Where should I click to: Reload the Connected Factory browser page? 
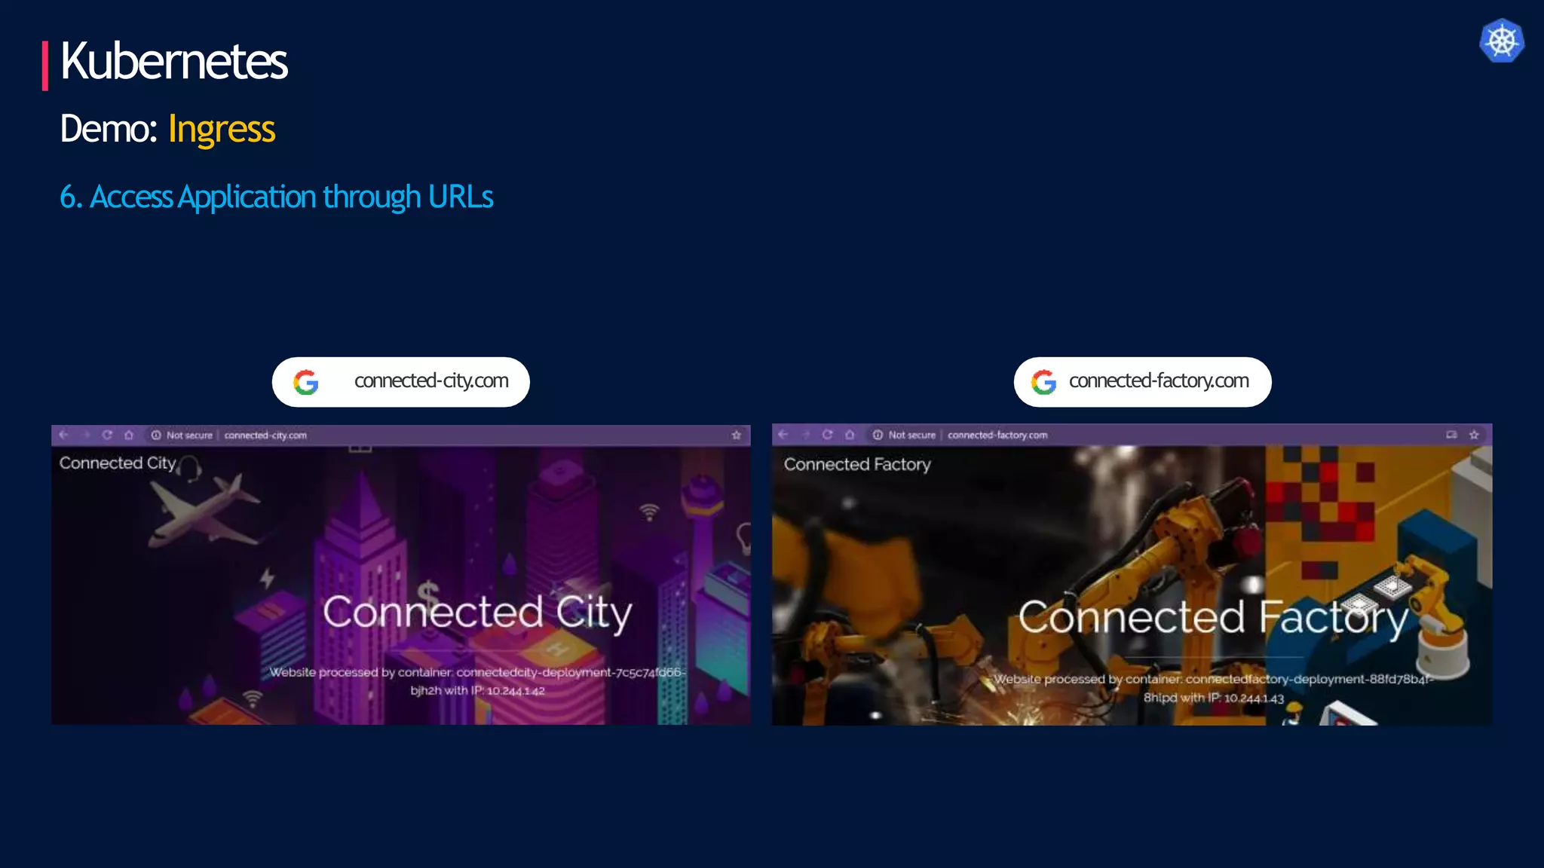pyautogui.click(x=827, y=434)
